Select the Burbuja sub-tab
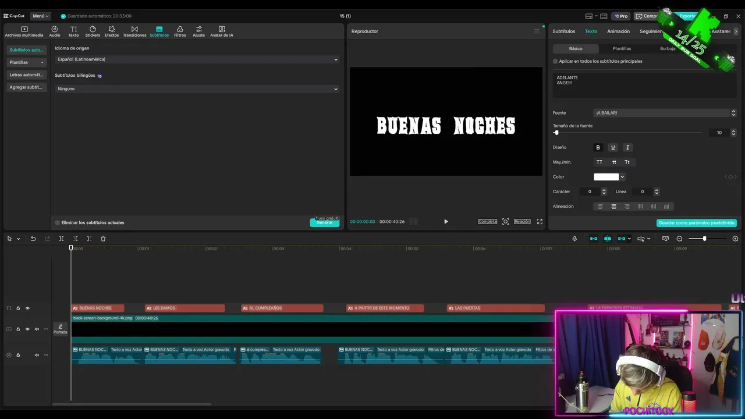Image resolution: width=745 pixels, height=419 pixels. [668, 49]
